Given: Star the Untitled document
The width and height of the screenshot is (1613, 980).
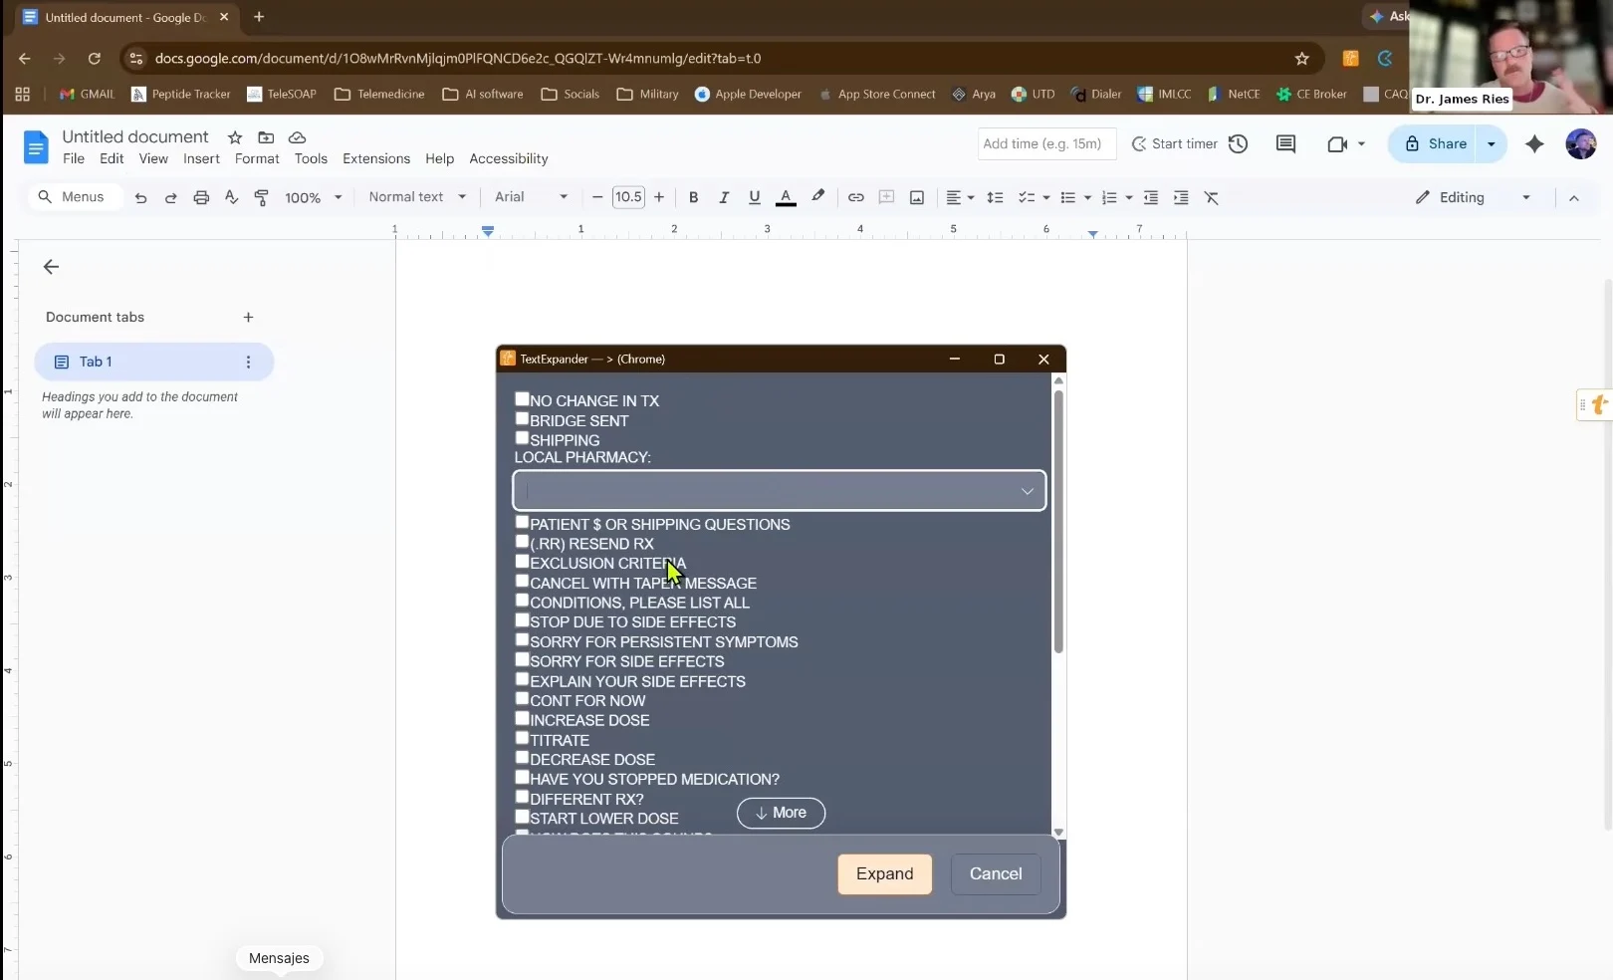Looking at the screenshot, I should (x=235, y=137).
